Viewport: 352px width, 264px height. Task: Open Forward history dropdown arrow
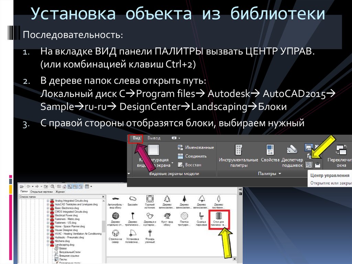(x=41, y=187)
